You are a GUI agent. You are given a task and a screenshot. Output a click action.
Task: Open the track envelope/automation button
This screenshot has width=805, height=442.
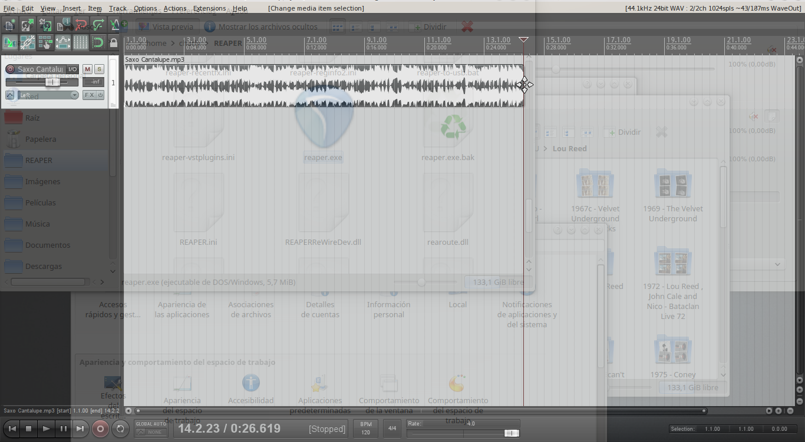pyautogui.click(x=10, y=95)
